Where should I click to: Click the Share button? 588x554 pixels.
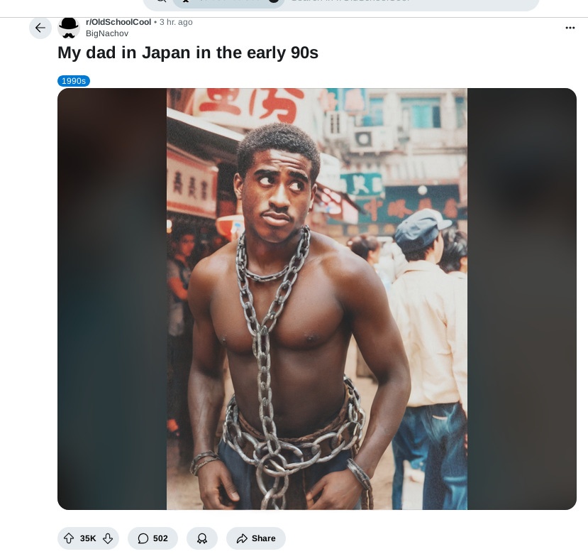pos(256,538)
